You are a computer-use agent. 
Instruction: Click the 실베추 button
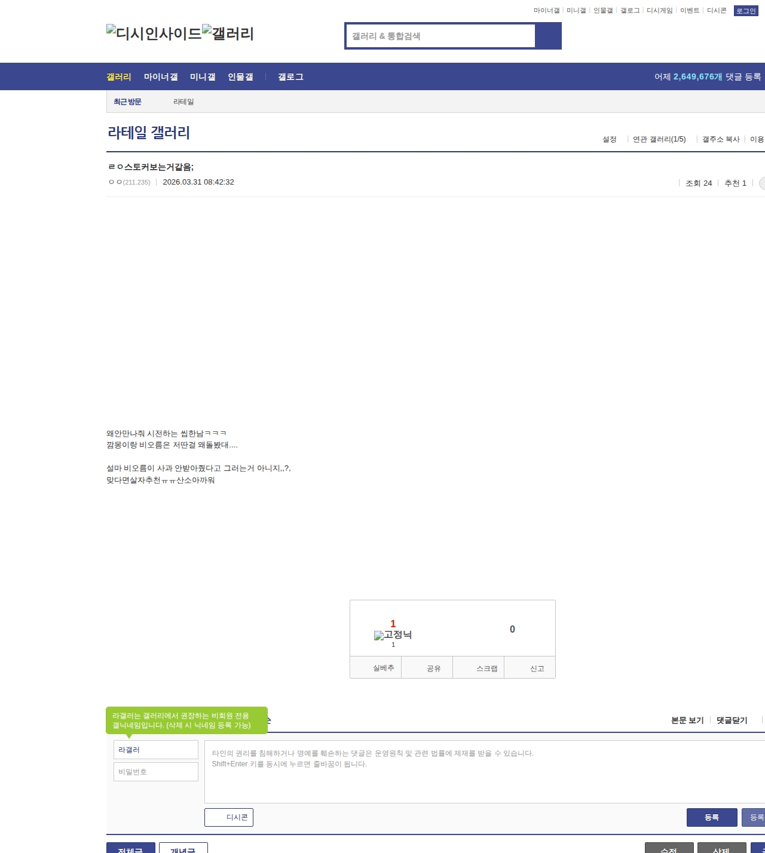[x=376, y=668]
